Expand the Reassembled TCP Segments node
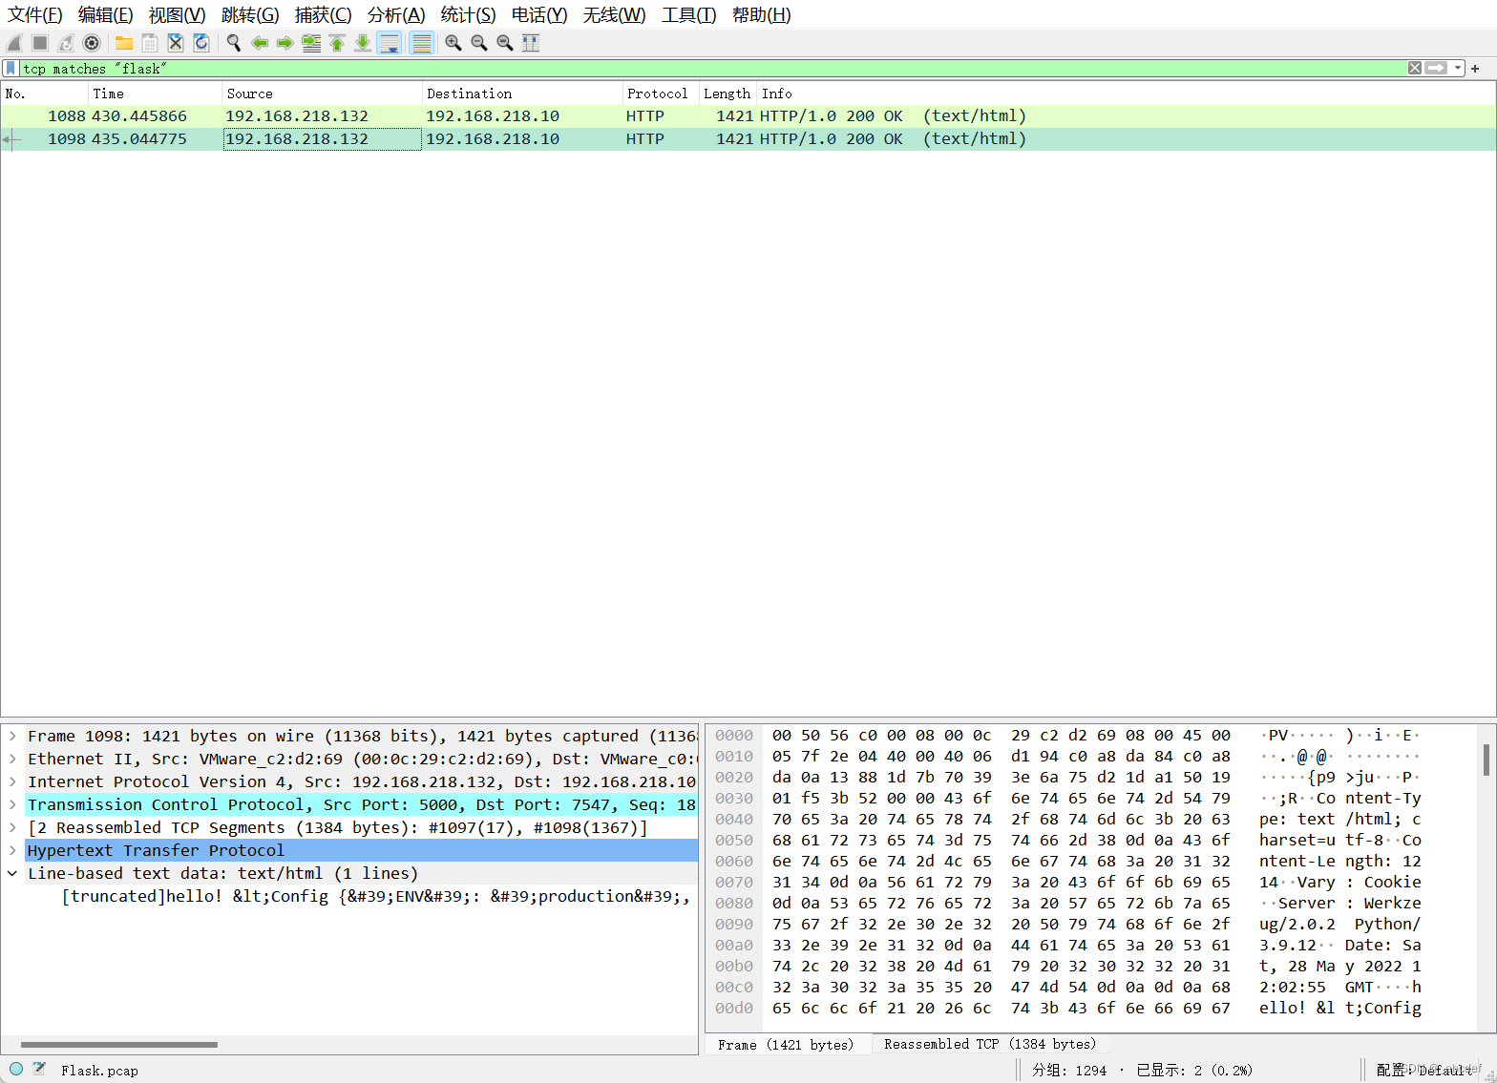Image resolution: width=1497 pixels, height=1083 pixels. pos(12,827)
